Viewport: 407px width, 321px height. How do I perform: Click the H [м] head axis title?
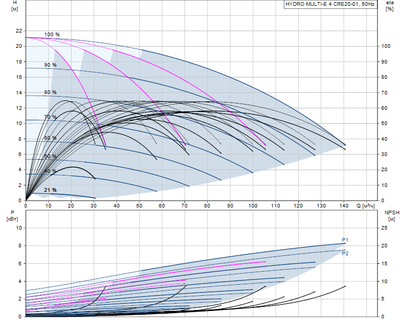15,6
